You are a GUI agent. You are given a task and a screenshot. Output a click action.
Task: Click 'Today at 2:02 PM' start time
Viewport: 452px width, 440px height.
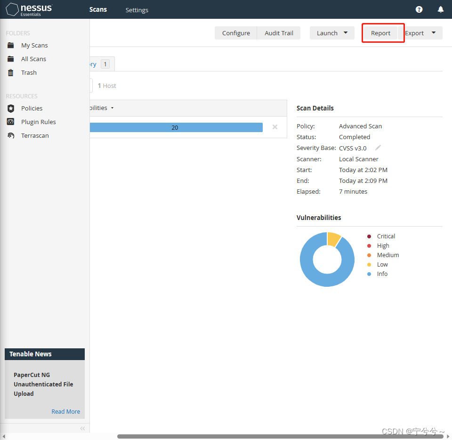pos(363,170)
